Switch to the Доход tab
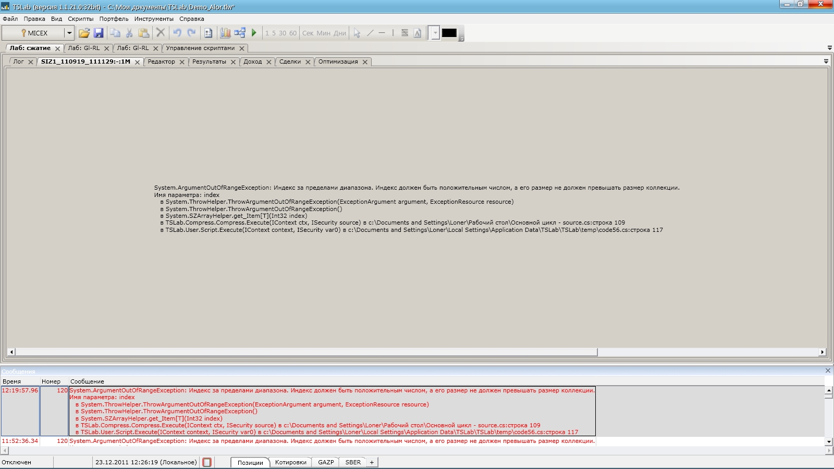Image resolution: width=834 pixels, height=469 pixels. click(x=253, y=61)
